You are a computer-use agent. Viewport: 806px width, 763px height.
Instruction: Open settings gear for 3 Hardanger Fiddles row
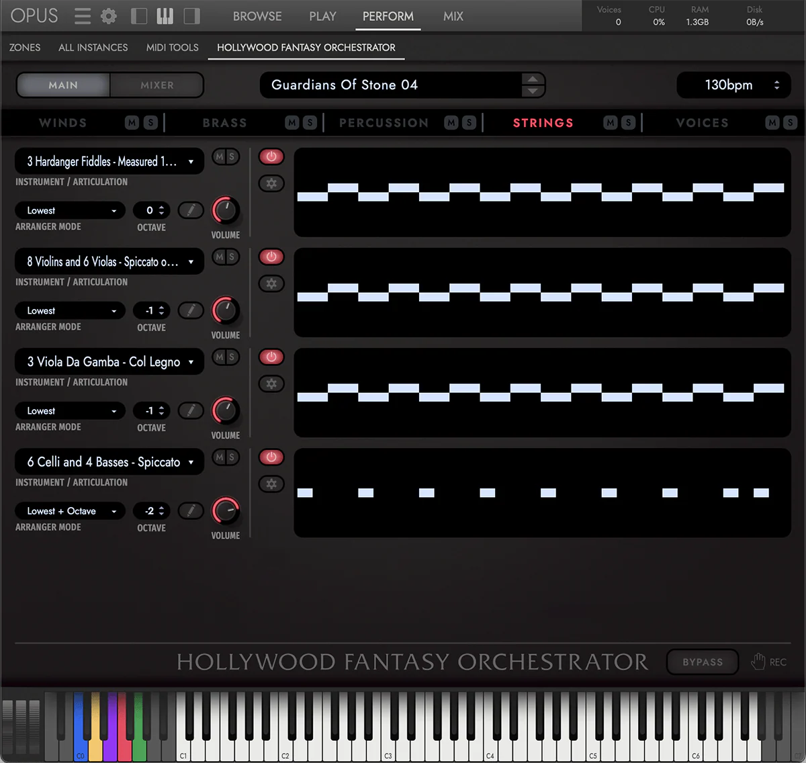(271, 183)
